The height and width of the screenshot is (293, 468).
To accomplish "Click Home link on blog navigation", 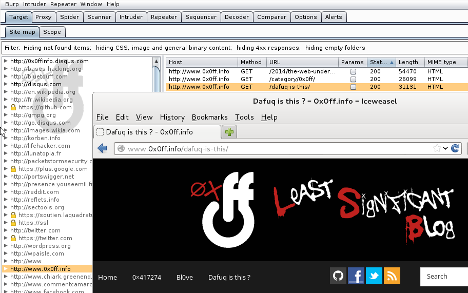I will click(107, 277).
